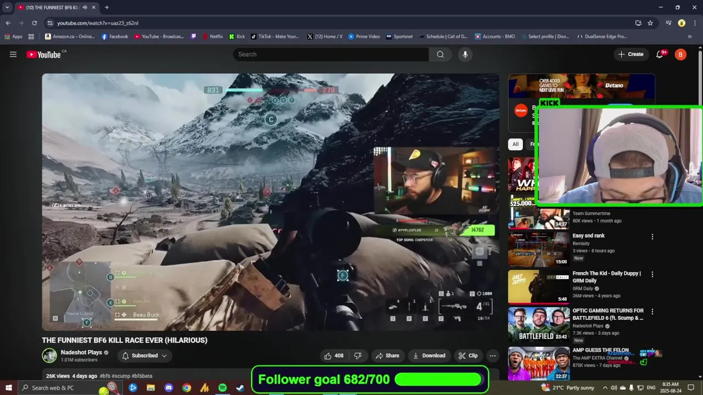This screenshot has height=395, width=703.
Task: Open the Windows Start menu
Action: tap(9, 388)
